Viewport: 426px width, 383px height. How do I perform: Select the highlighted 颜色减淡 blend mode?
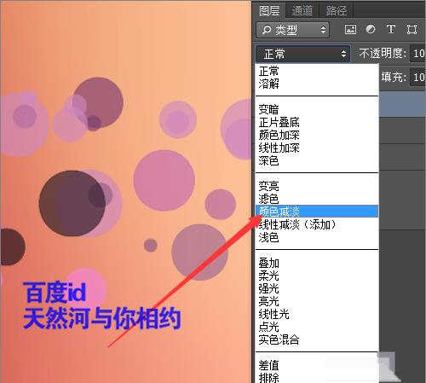(317, 212)
